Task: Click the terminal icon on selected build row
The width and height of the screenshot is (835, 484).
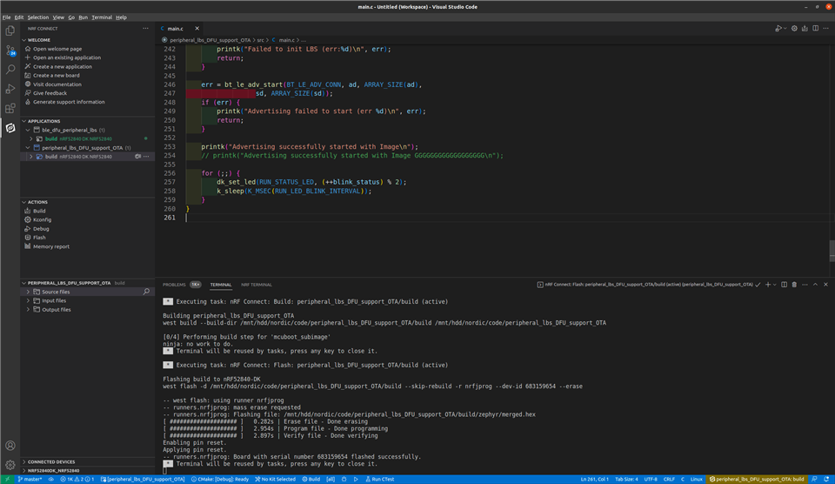Action: click(x=138, y=157)
